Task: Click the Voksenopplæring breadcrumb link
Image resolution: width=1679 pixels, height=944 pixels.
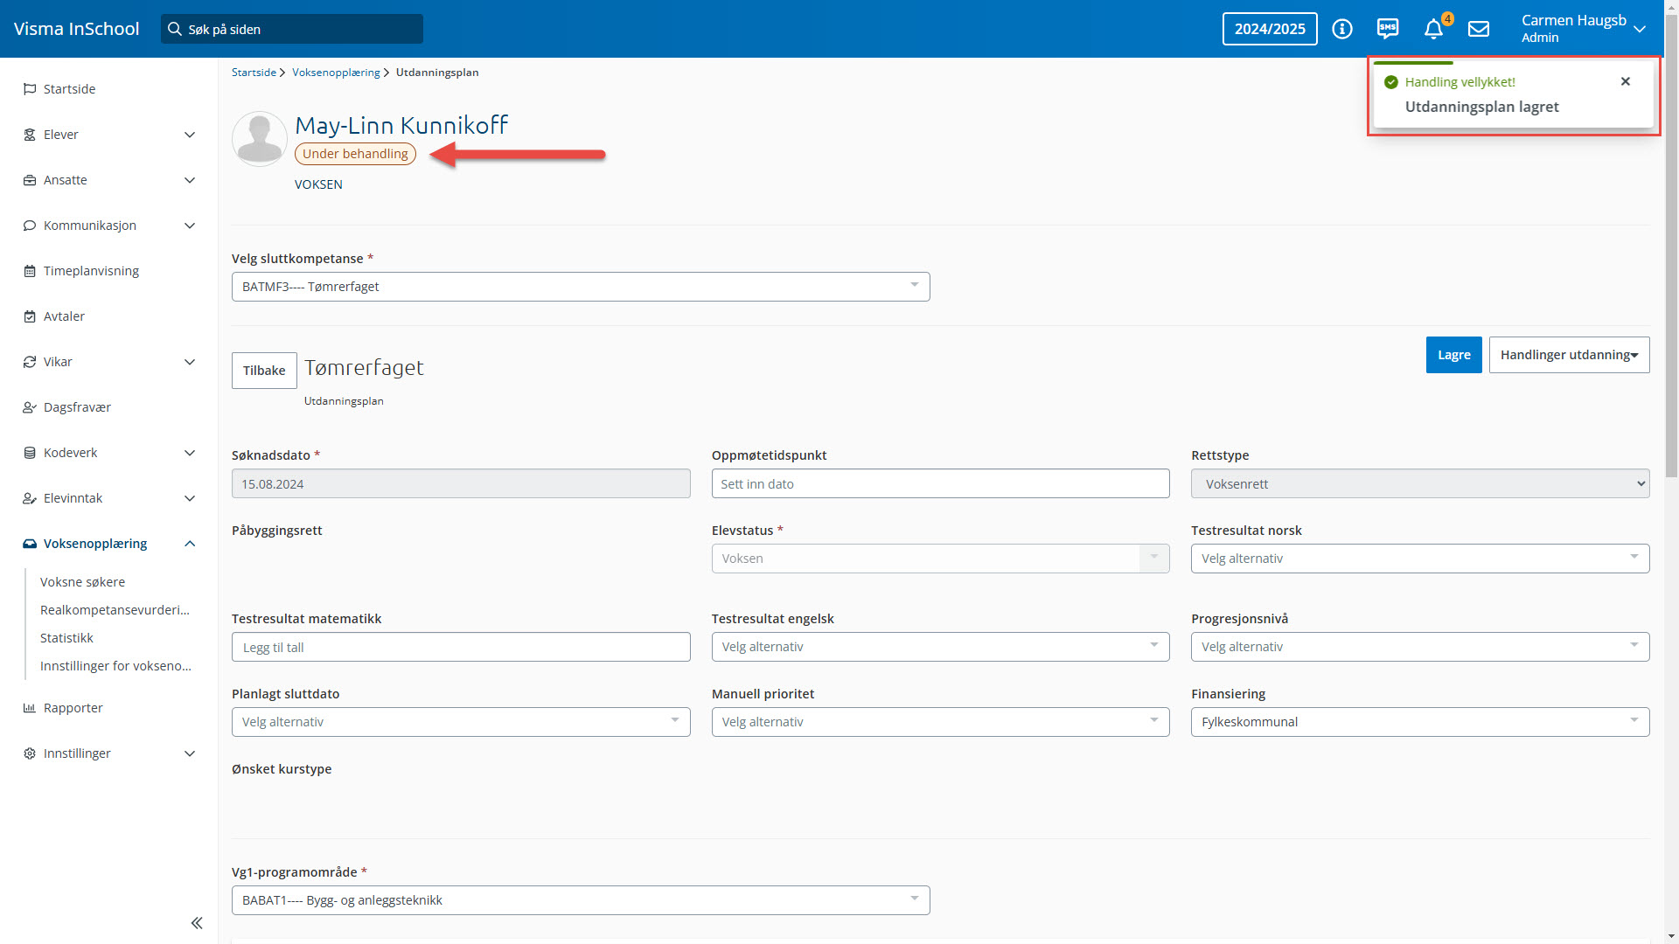Action: pyautogui.click(x=336, y=73)
